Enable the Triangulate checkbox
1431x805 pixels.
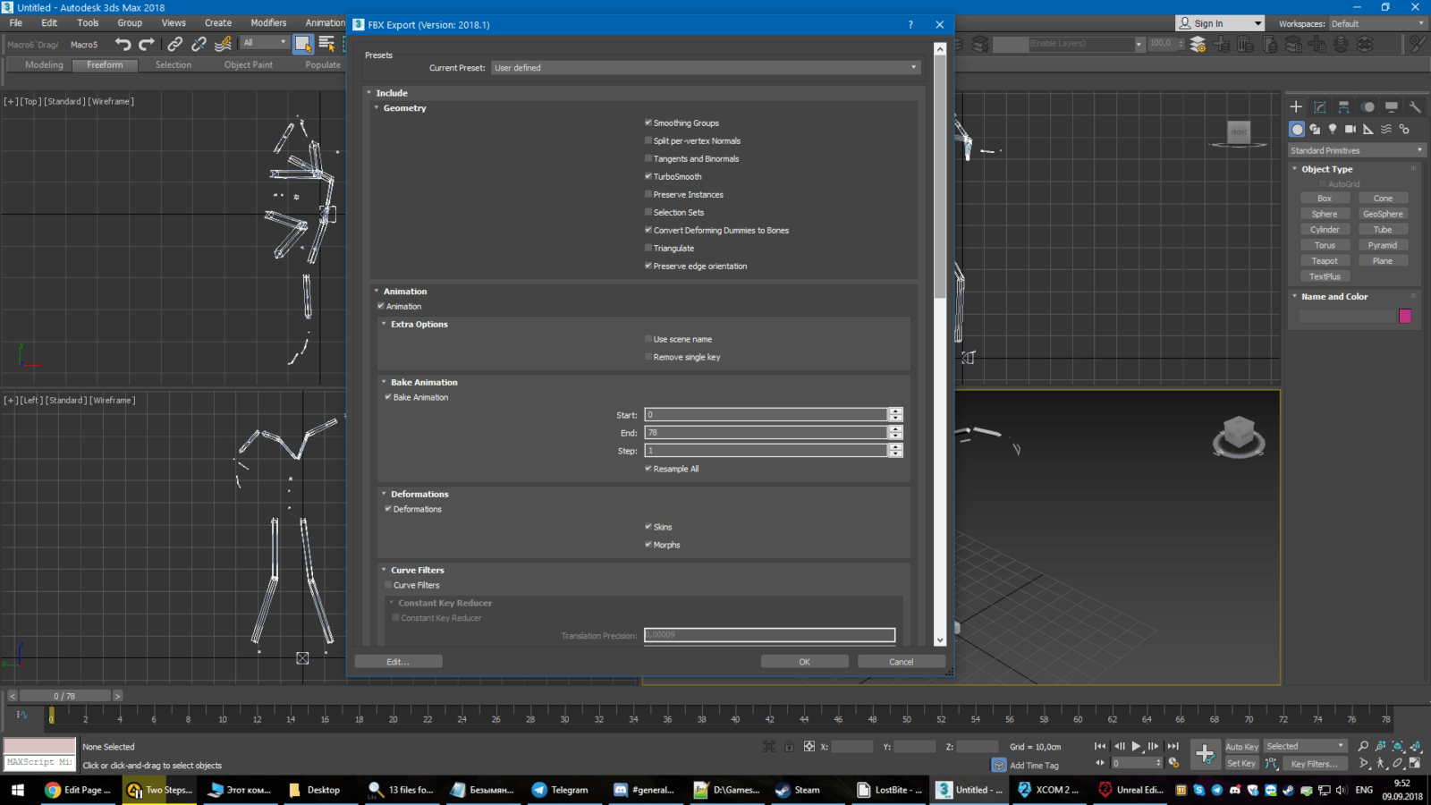click(x=648, y=248)
